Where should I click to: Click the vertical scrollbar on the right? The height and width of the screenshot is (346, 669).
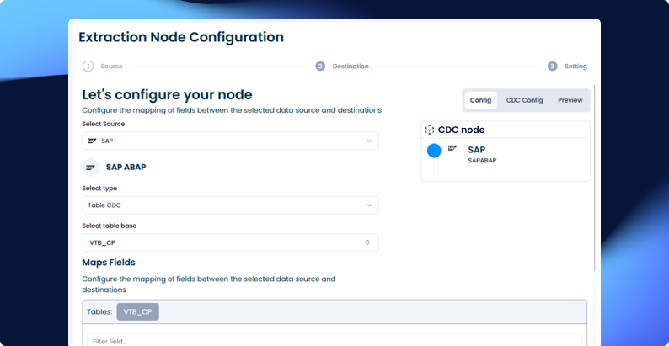(x=595, y=177)
